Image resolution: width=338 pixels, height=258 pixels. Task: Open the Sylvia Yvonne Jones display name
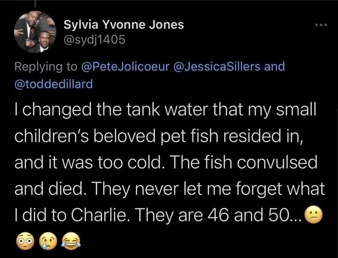tap(124, 25)
